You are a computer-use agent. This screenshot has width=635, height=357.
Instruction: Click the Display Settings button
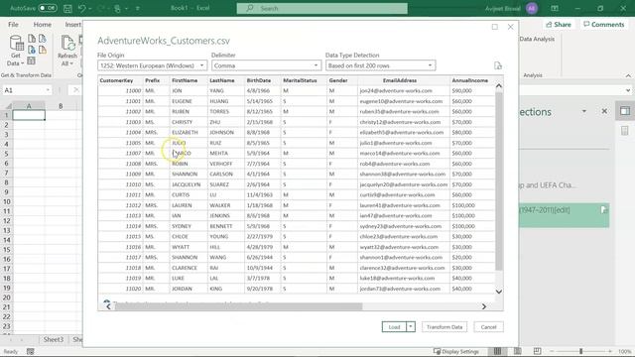pyautogui.click(x=456, y=351)
